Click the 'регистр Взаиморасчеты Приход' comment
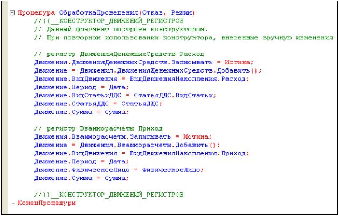This screenshot has height=216, width=339. pos(98,129)
